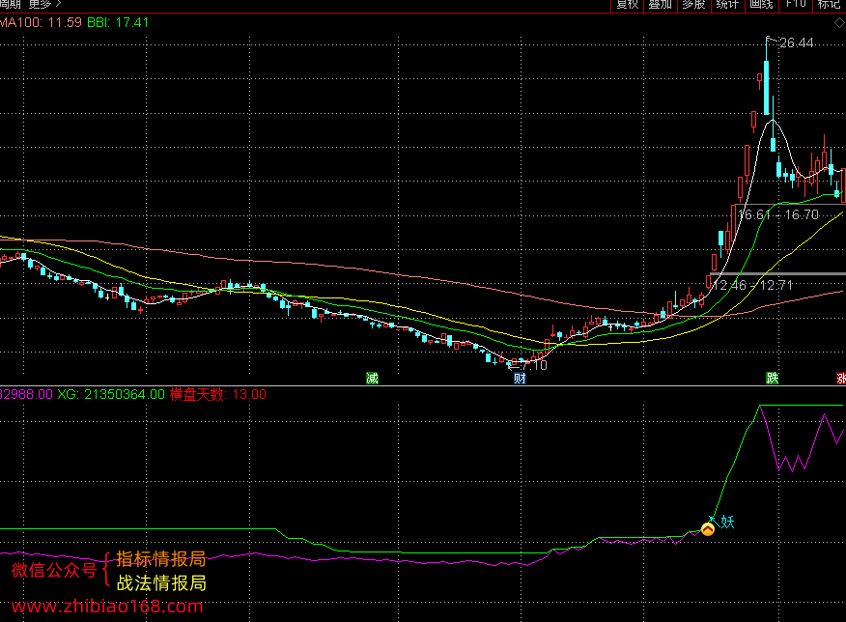Click the BBI: 17.41 indicator value
Image resolution: width=846 pixels, height=622 pixels.
pyautogui.click(x=118, y=22)
